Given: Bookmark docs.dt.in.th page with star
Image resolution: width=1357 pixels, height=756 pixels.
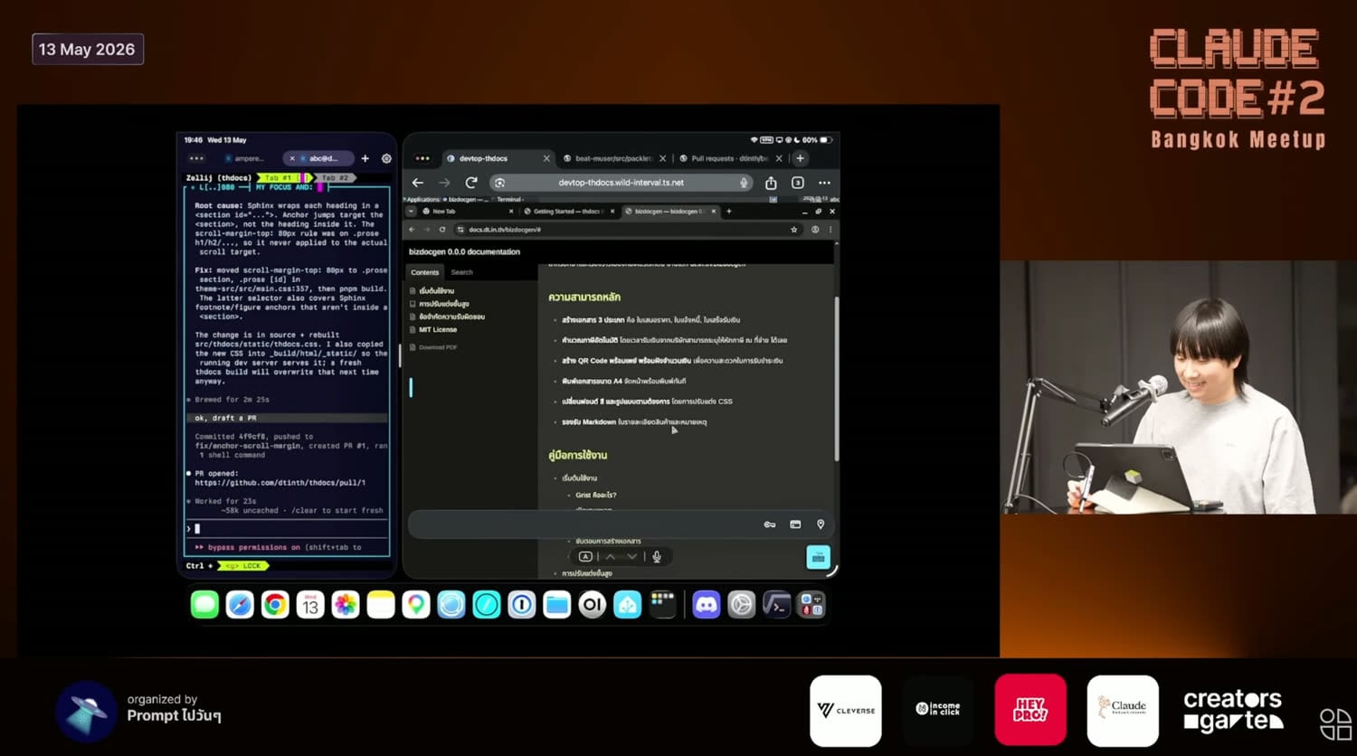Looking at the screenshot, I should point(794,230).
